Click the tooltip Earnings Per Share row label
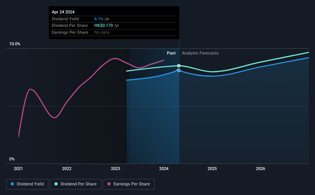Viewport: 315px width, 195px height. point(70,32)
